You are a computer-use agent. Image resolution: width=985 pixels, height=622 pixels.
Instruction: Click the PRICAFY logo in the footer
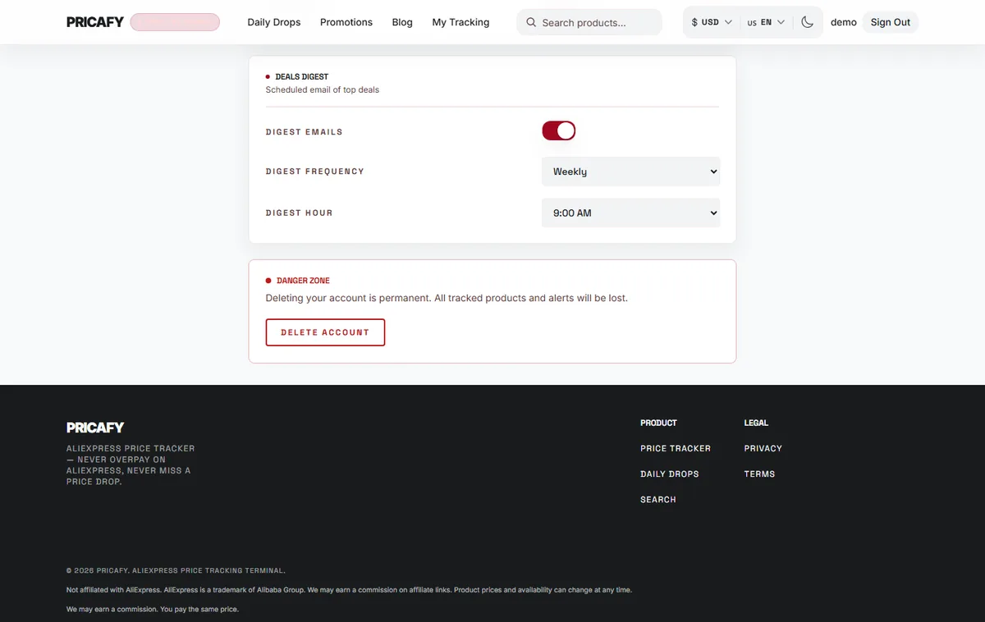pyautogui.click(x=95, y=428)
